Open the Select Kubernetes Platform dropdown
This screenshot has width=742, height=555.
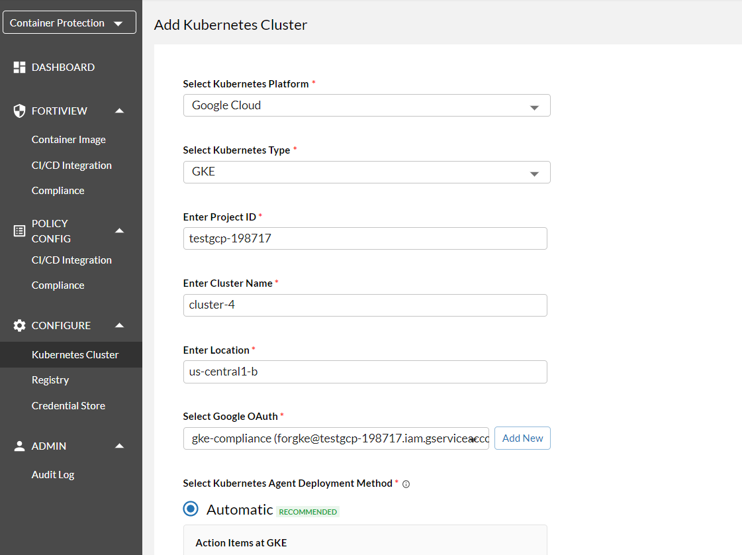coord(366,105)
